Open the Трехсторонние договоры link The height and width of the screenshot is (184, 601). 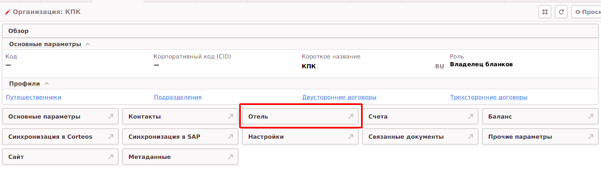click(x=489, y=97)
